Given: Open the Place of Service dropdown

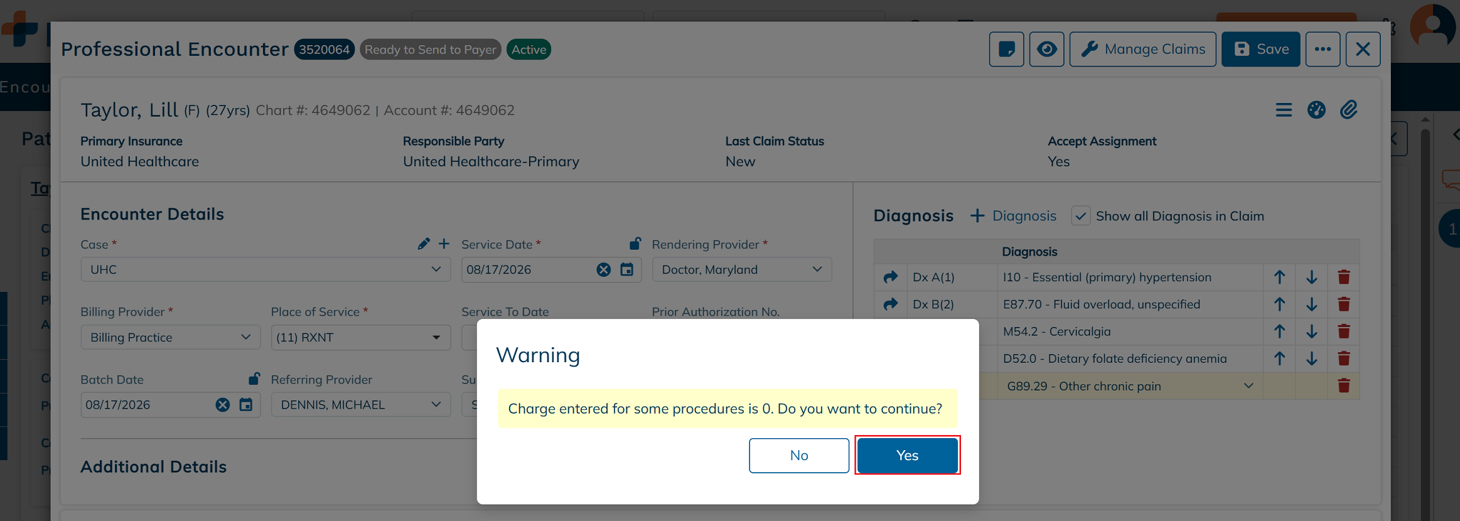Looking at the screenshot, I should [x=360, y=337].
